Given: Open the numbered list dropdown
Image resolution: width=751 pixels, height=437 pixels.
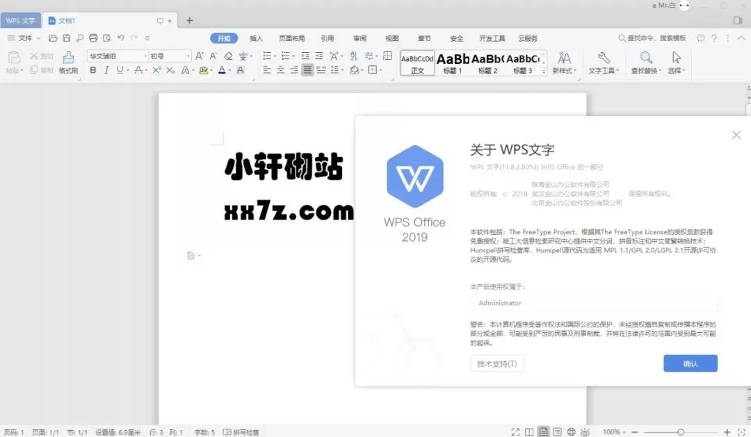Looking at the screenshot, I should [x=293, y=56].
